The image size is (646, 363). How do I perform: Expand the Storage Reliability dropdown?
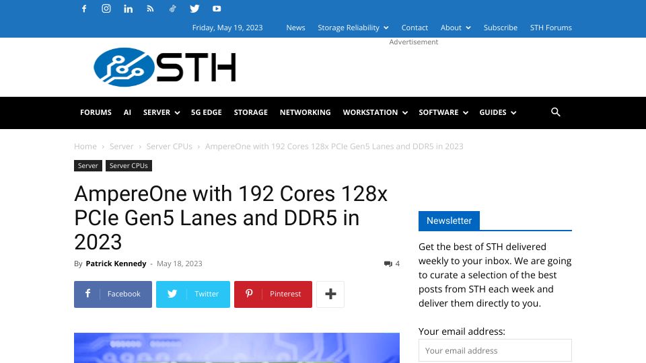click(x=353, y=28)
